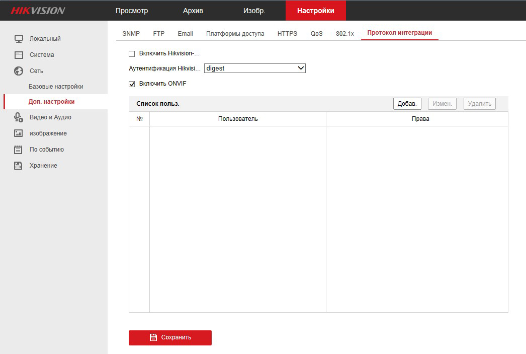Select Доп. настройки submenu item
This screenshot has height=354, width=526.
51,101
